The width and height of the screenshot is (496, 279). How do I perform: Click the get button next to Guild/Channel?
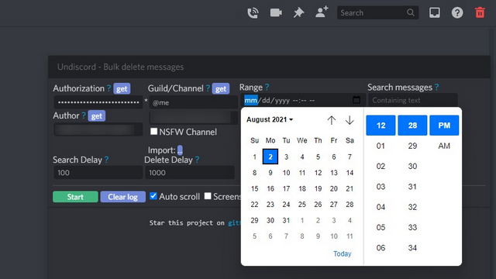pyautogui.click(x=221, y=89)
